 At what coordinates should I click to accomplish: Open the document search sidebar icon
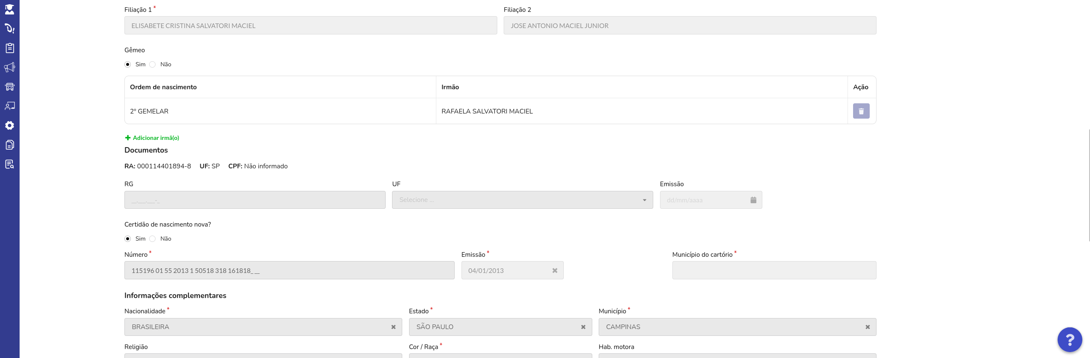pyautogui.click(x=9, y=164)
